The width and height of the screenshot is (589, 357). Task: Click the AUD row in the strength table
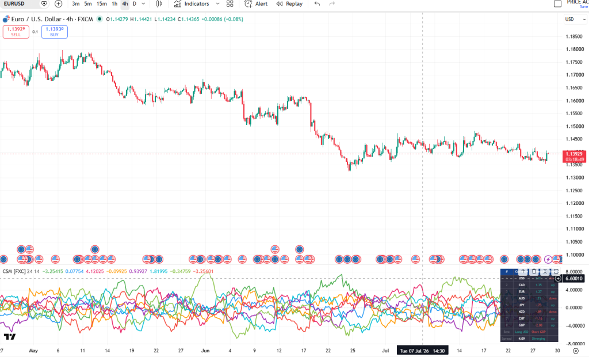(x=529, y=299)
